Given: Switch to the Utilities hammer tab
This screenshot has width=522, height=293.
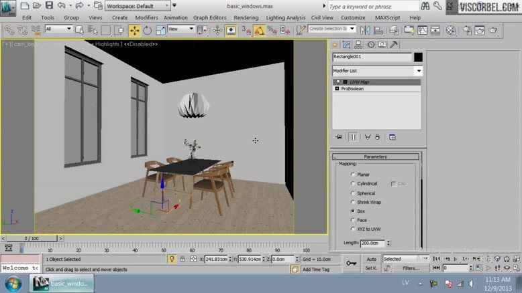Looking at the screenshot, I should [395, 44].
